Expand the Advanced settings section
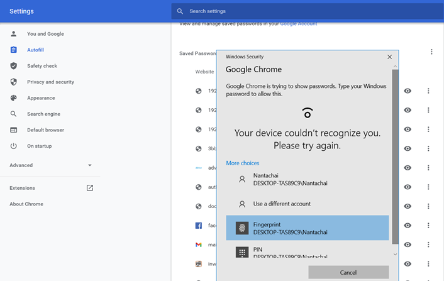 [x=50, y=165]
